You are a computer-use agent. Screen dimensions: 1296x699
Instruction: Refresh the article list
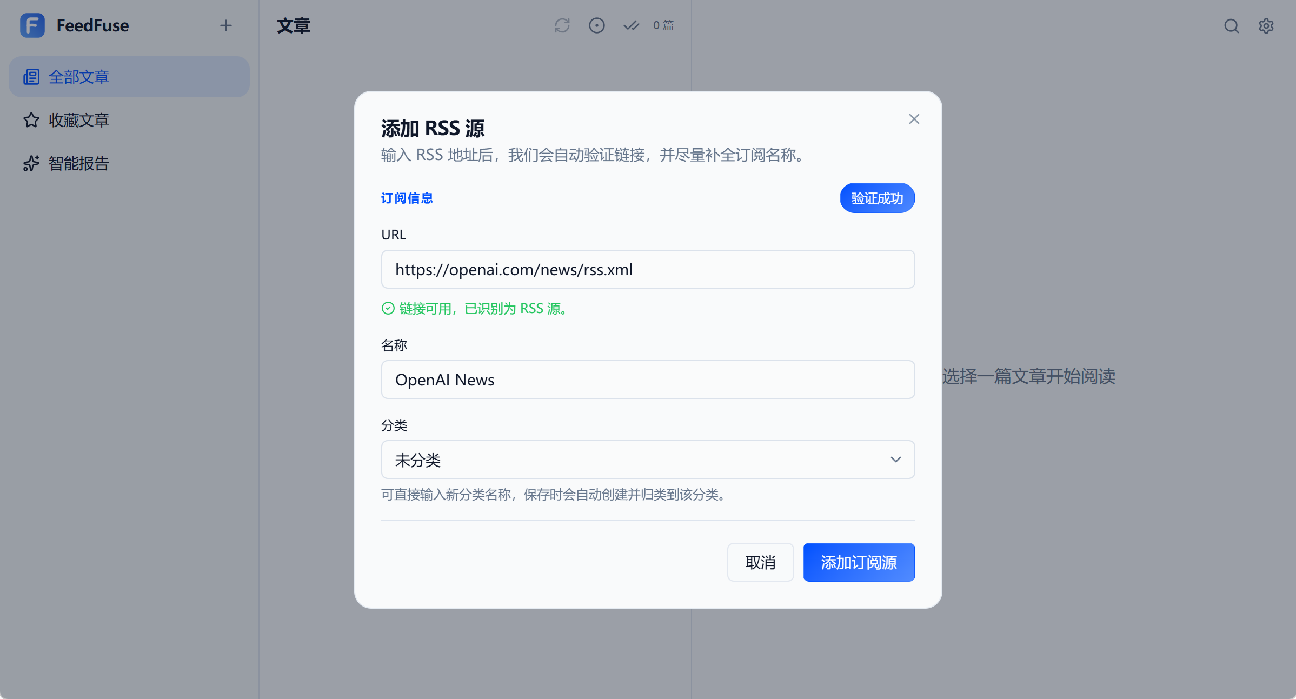coord(562,25)
